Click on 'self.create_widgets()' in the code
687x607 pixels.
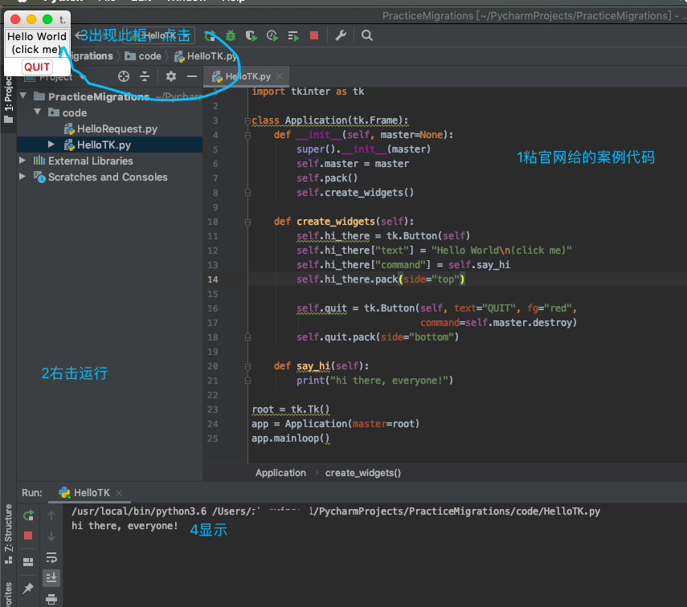tap(355, 193)
